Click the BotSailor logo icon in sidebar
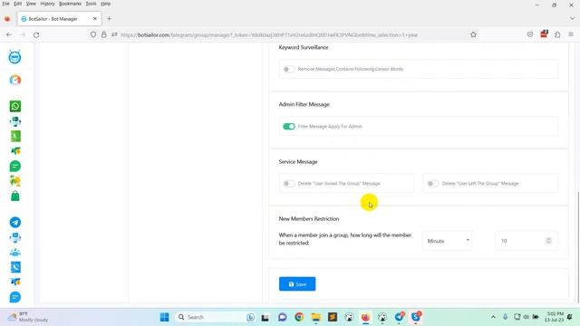Screen dimensions: 580x326 (x=14, y=57)
